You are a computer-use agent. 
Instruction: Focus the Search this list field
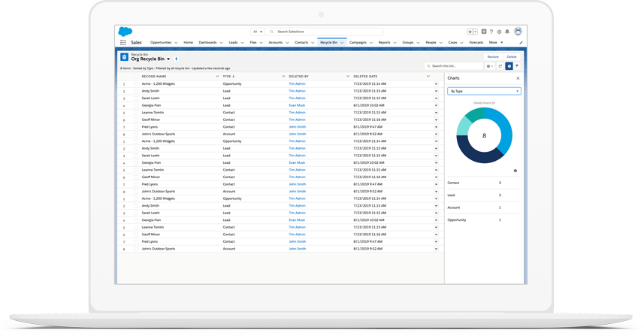pyautogui.click(x=453, y=66)
